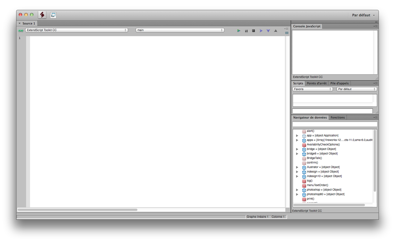Click the editor horizontal scrollbar
Screen dimensions: 395x242
pyautogui.click(x=77, y=210)
